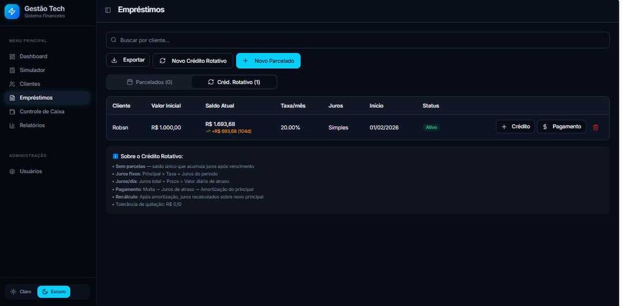Click the Simulador calculator icon

[12, 71]
